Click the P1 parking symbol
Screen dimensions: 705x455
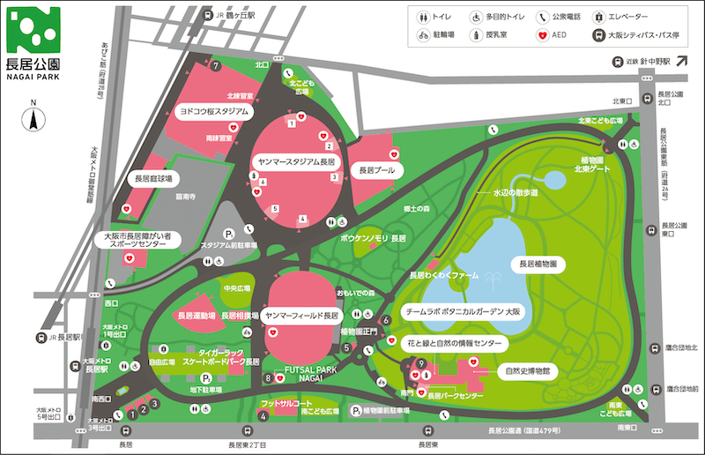(x=229, y=235)
